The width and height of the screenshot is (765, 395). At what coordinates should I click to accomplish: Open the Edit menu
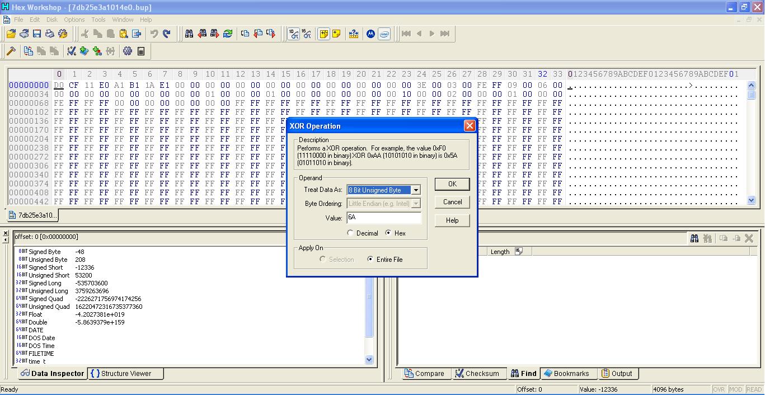(x=35, y=20)
